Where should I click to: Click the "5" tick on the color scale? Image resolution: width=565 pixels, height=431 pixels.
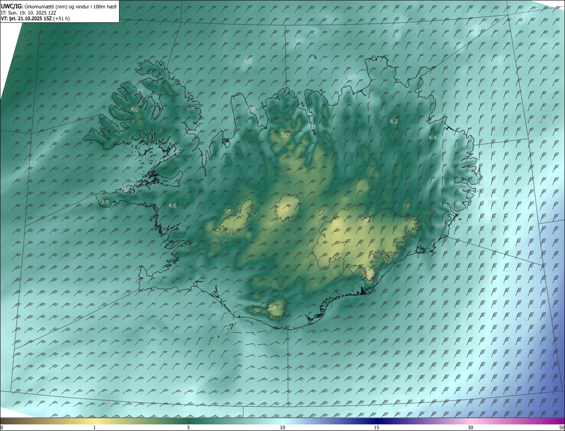pyautogui.click(x=188, y=427)
